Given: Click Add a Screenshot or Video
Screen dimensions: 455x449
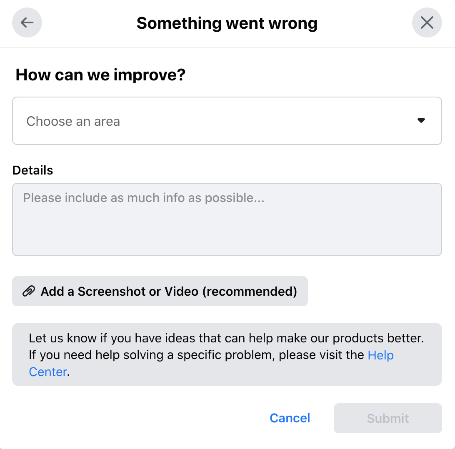Looking at the screenshot, I should point(160,291).
